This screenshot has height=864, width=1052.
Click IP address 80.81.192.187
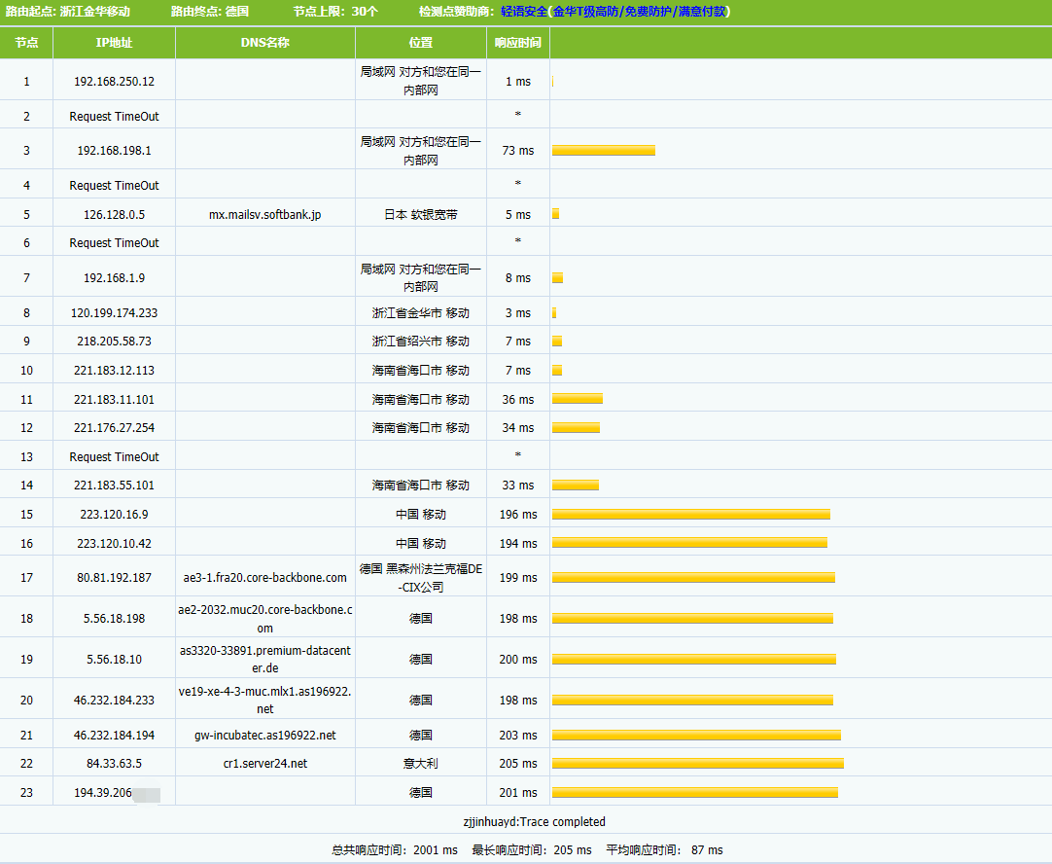coord(114,578)
